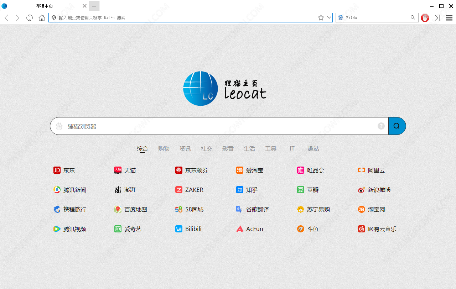Go back with the back arrow
456x289 pixels.
pyautogui.click(x=6, y=18)
